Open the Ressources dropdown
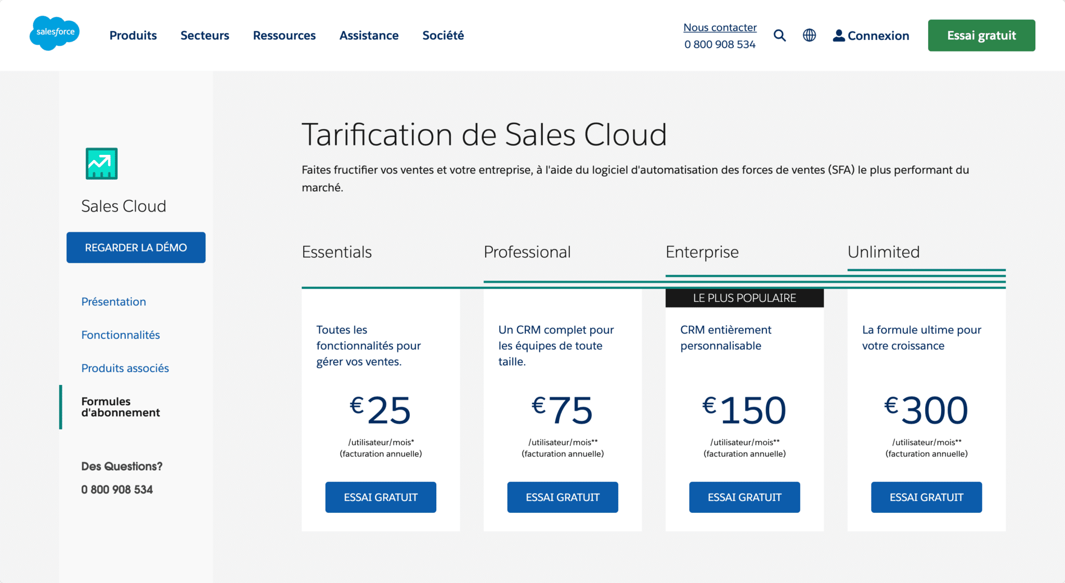The image size is (1065, 583). 284,35
